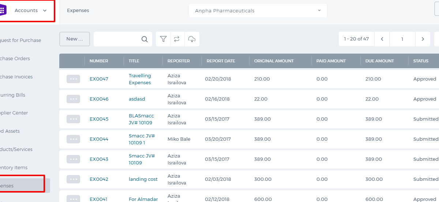439x202 pixels.
Task: Open row actions menu for EX0046
Action: pos(73,99)
